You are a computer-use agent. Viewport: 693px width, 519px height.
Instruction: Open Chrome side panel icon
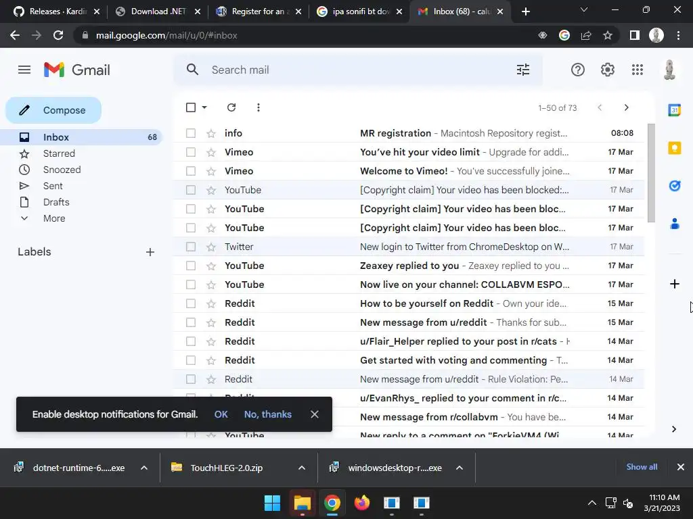point(635,35)
